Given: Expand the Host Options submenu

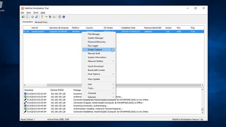Looking at the screenshot, I should (99, 74).
